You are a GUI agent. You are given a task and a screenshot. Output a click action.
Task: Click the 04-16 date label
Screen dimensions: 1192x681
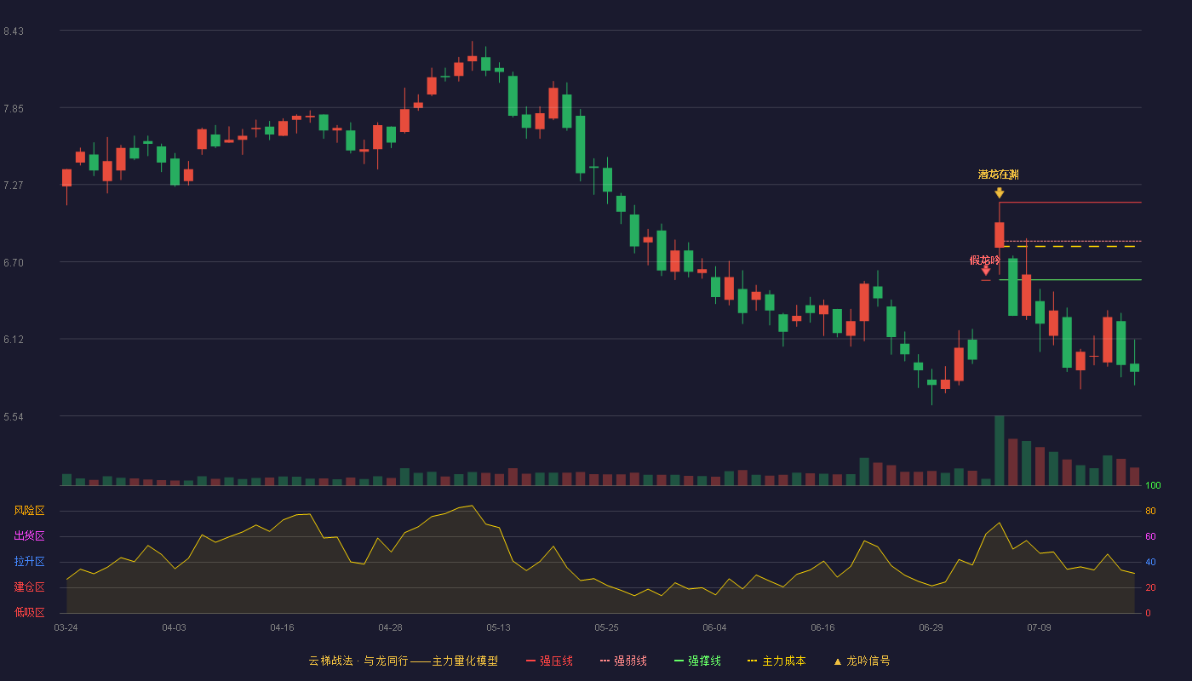point(282,627)
